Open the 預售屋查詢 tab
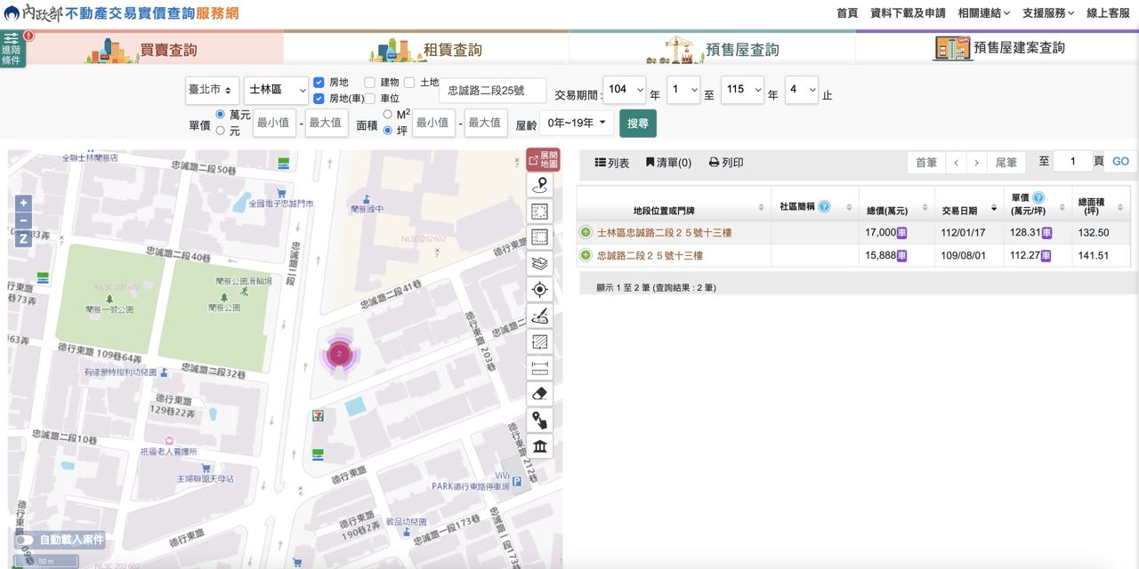This screenshot has width=1139, height=569. pyautogui.click(x=712, y=50)
